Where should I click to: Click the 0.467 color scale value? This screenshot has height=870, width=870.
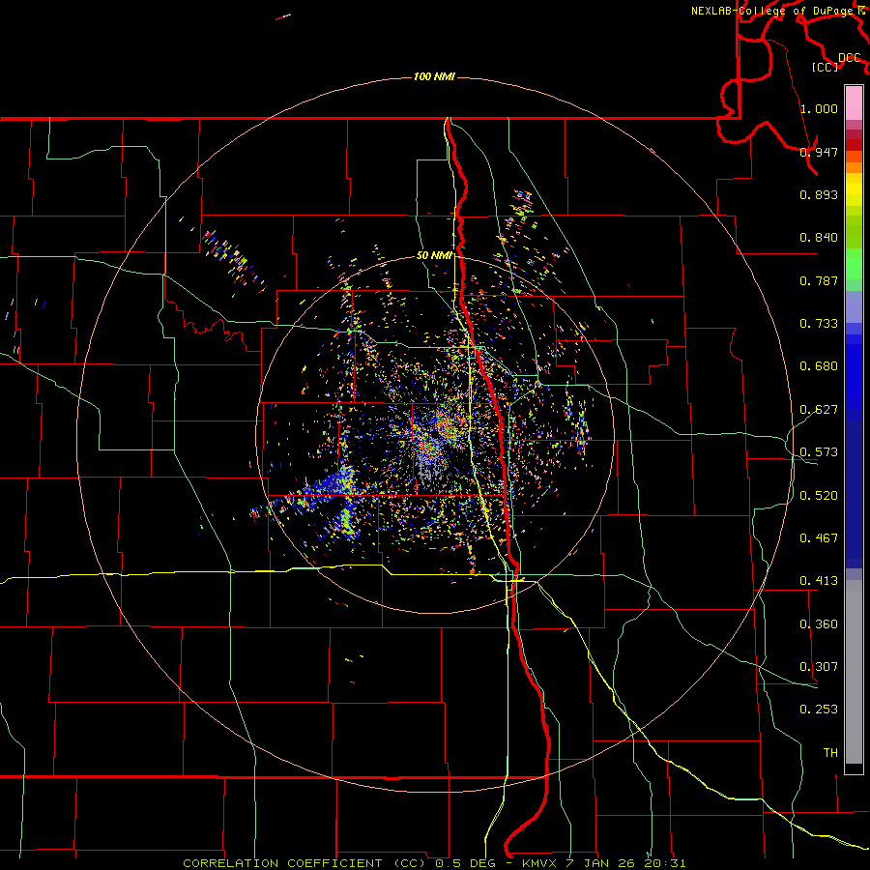[819, 538]
